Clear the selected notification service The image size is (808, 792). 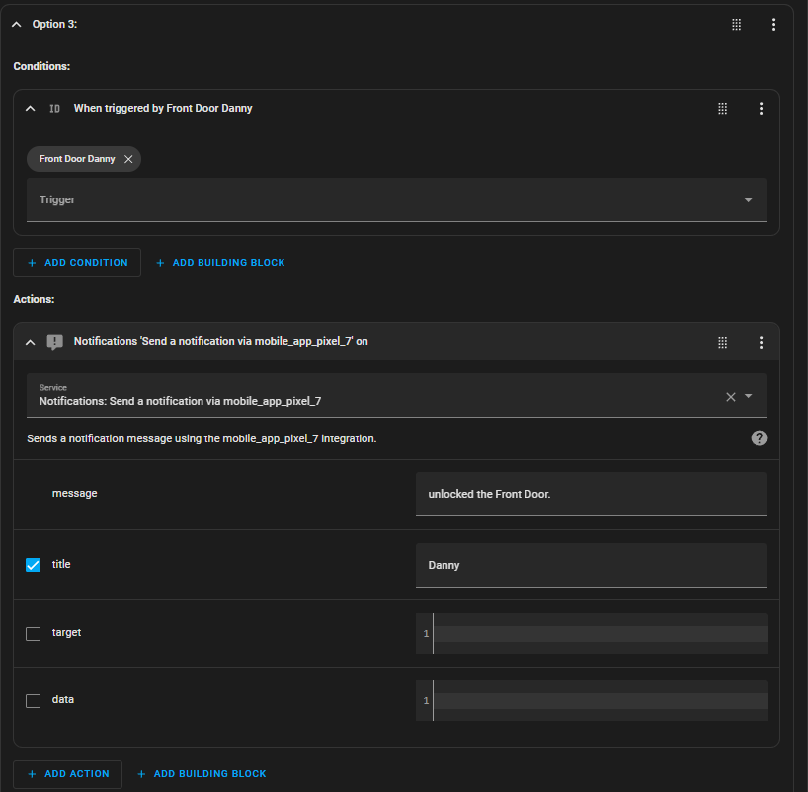click(x=731, y=397)
